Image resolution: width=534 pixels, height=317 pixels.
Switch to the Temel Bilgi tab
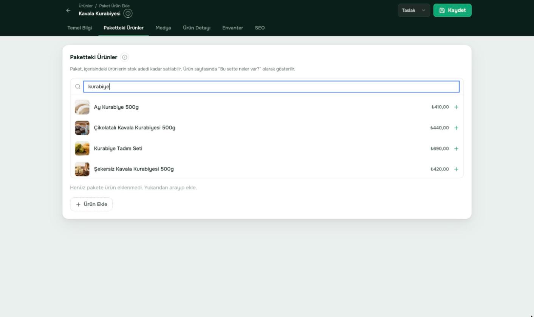79,28
